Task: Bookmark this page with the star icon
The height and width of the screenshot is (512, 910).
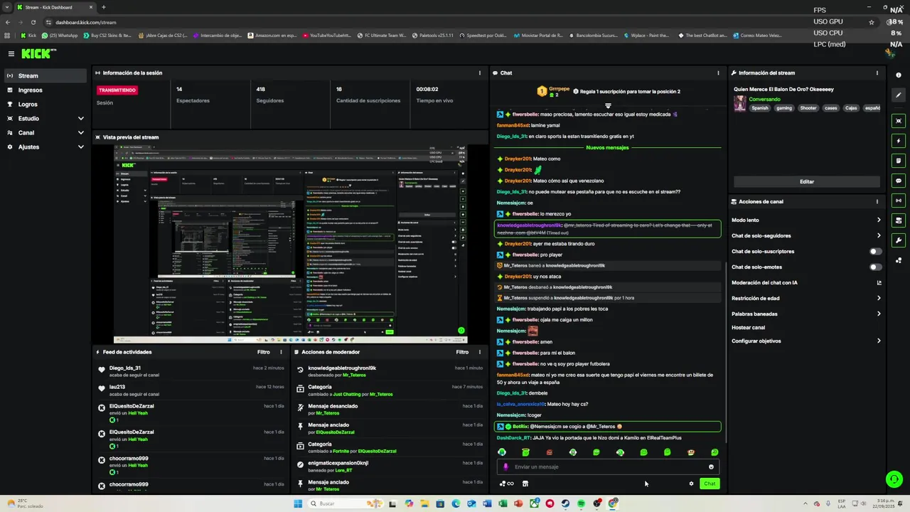Action: [x=872, y=22]
